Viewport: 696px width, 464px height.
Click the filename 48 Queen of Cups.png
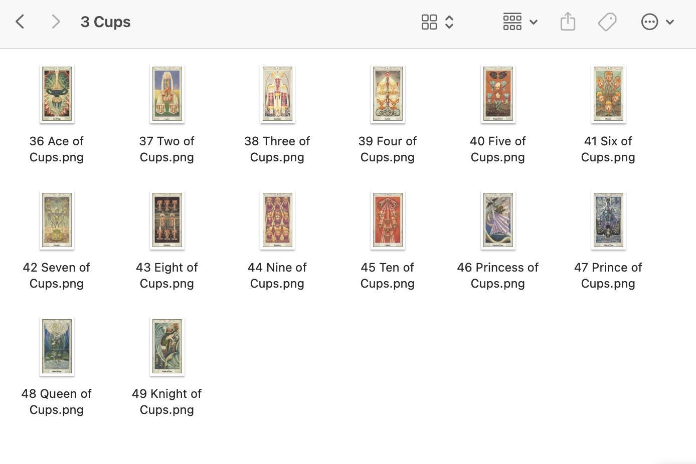(57, 401)
